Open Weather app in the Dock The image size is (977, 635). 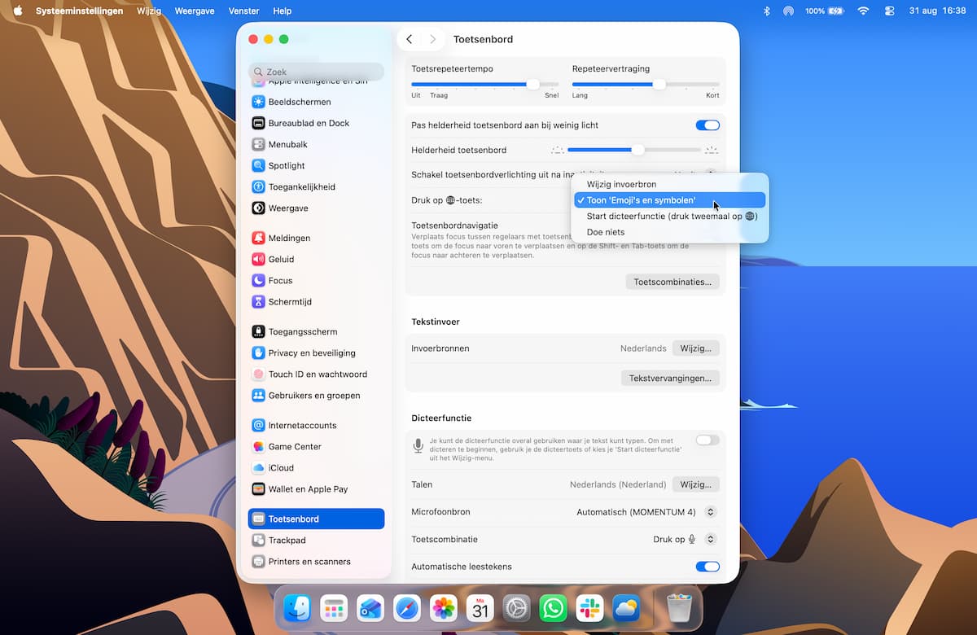(x=627, y=607)
